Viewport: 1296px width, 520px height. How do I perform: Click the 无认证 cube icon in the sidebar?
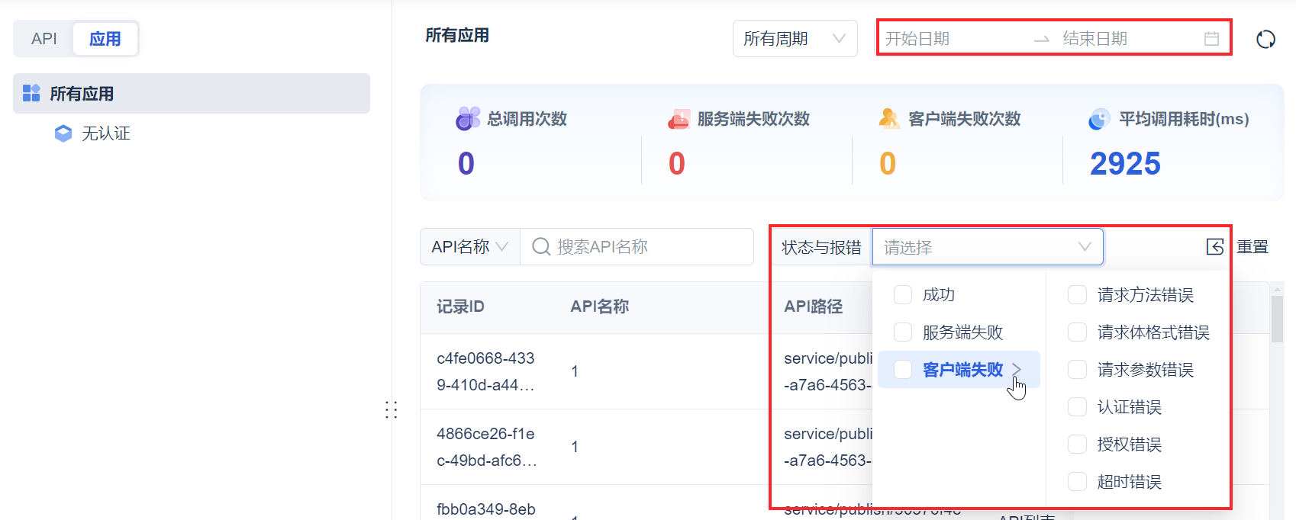[63, 133]
